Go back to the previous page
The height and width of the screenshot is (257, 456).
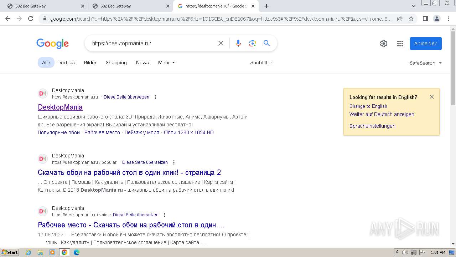point(8,19)
